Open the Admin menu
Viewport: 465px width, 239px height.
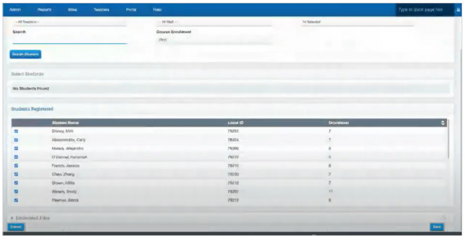15,10
